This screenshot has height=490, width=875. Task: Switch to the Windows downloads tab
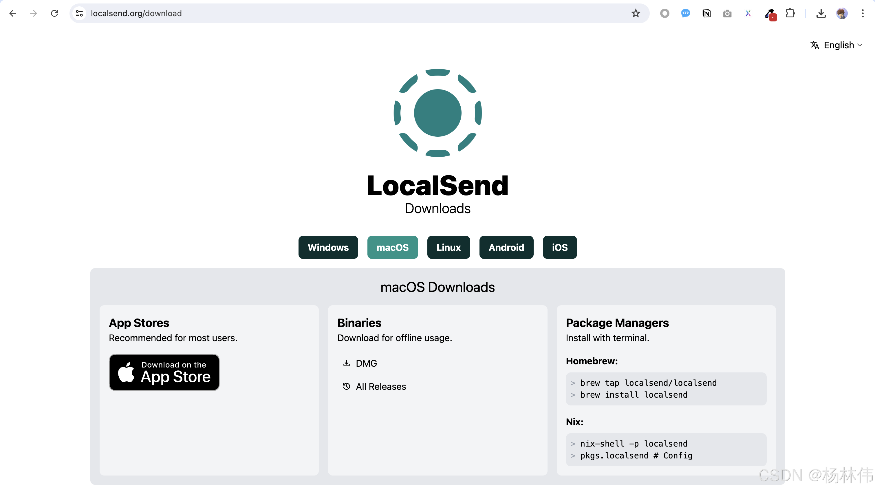pyautogui.click(x=328, y=247)
